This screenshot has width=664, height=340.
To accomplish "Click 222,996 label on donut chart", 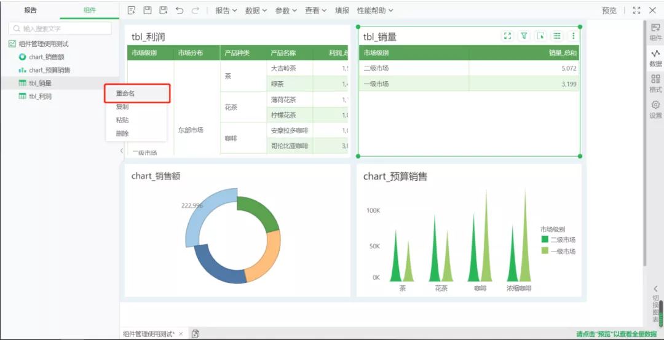I will [192, 205].
